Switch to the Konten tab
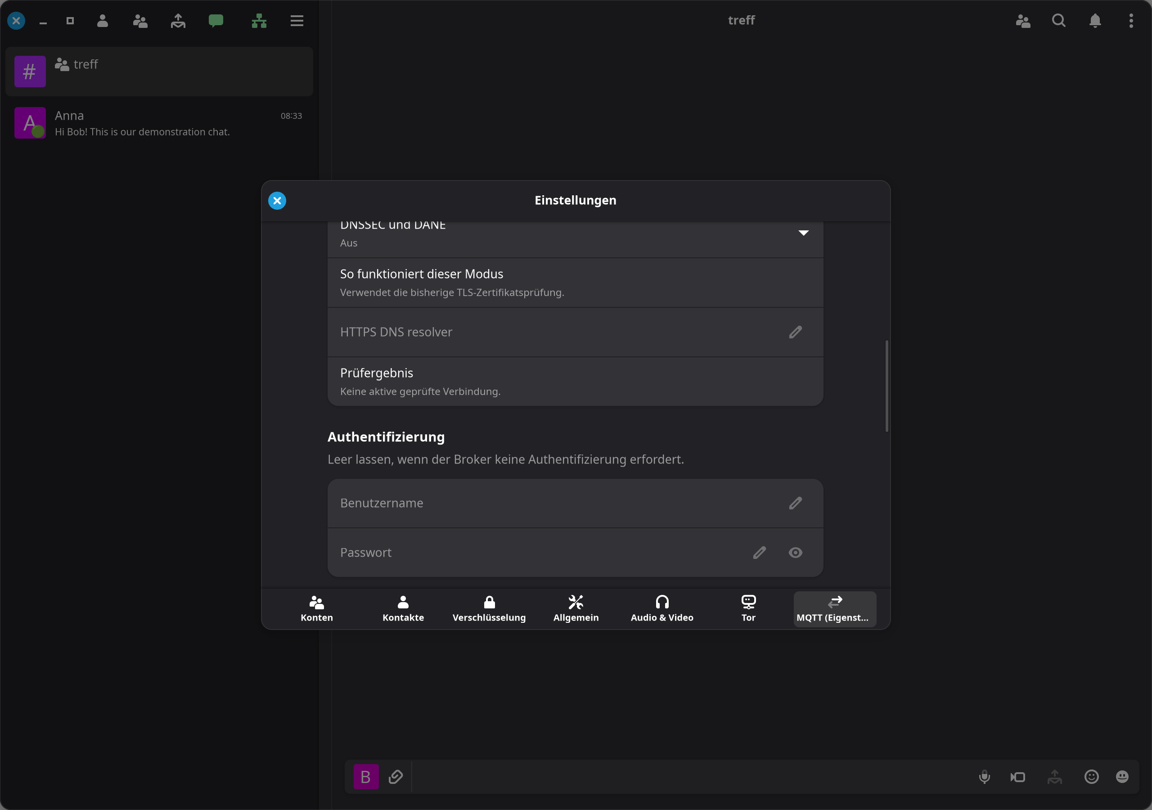The width and height of the screenshot is (1152, 810). point(317,609)
